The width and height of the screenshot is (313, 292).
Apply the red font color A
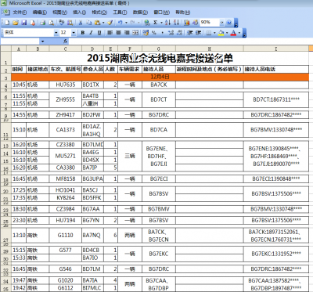233,33
